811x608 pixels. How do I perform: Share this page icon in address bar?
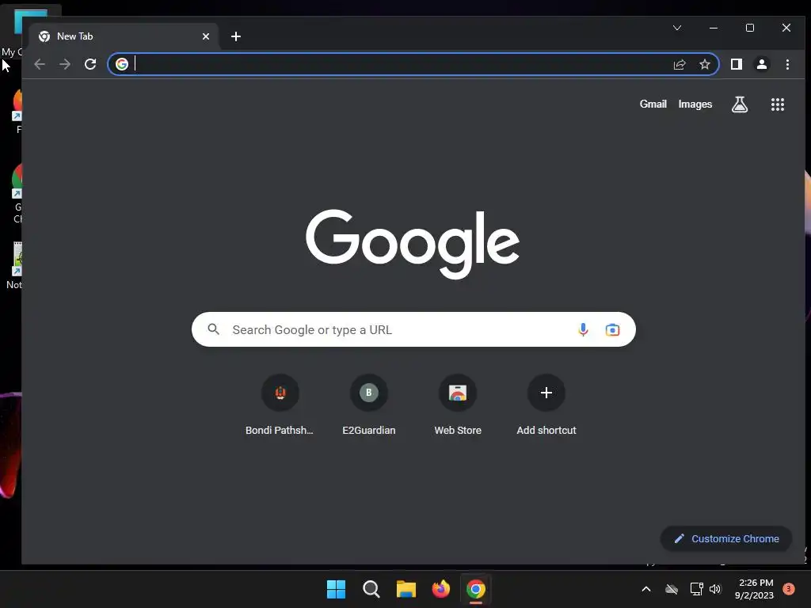click(680, 64)
